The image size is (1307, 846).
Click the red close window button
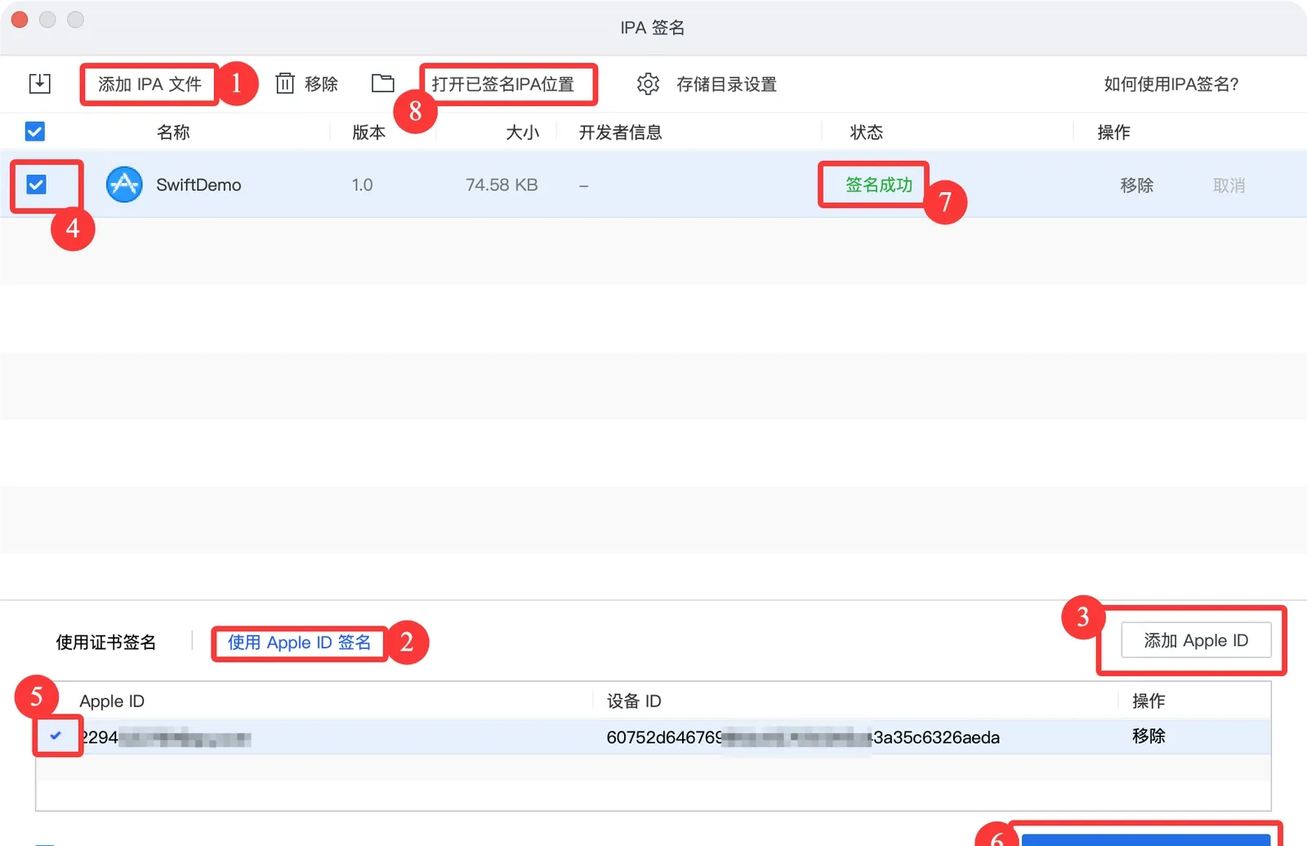pyautogui.click(x=20, y=20)
